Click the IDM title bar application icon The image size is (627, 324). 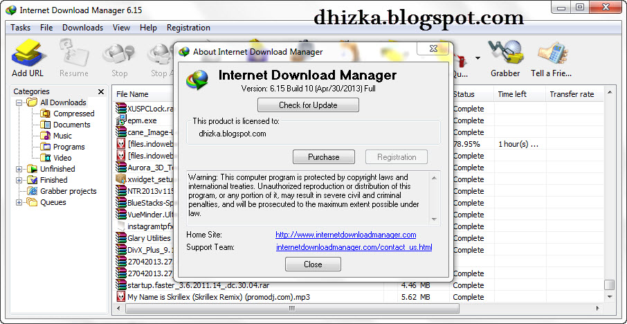[x=11, y=10]
